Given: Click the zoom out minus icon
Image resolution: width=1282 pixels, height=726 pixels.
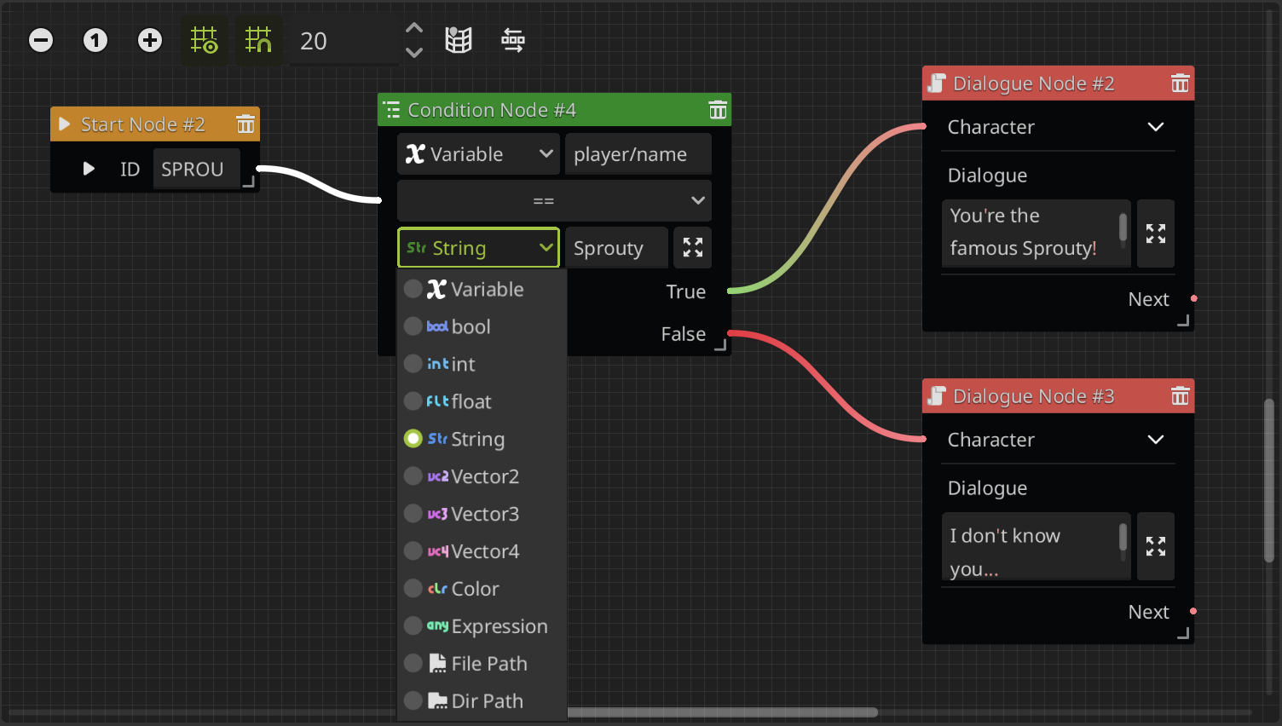Looking at the screenshot, I should pos(41,40).
